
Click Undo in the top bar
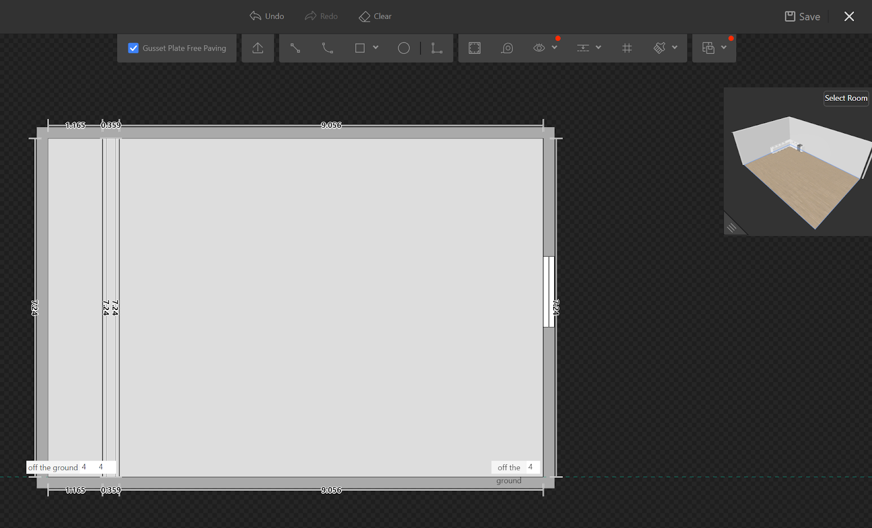pos(267,16)
